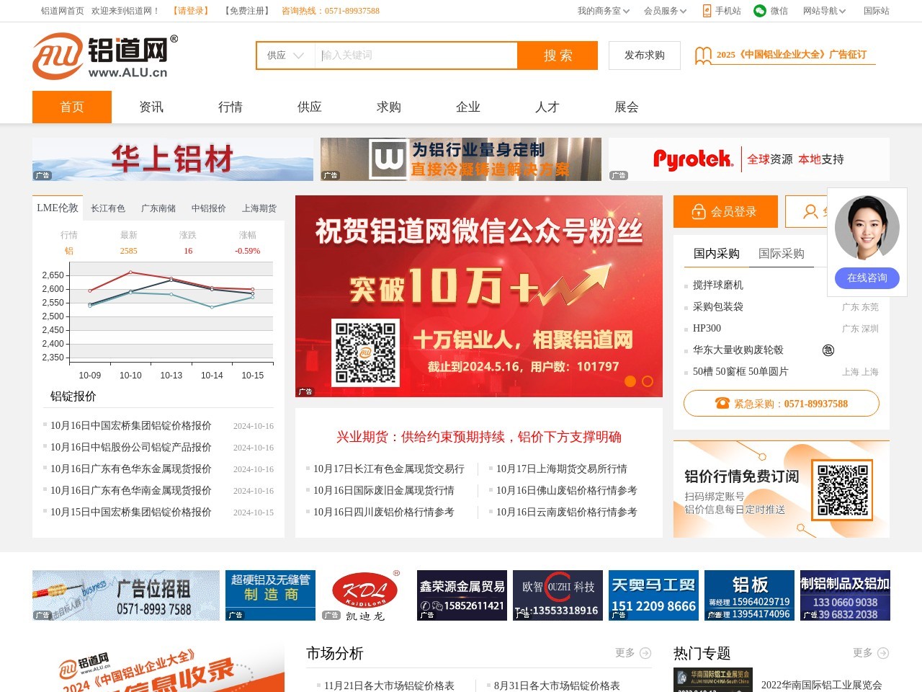The width and height of the screenshot is (922, 692).
Task: Click the keyword search input field
Action: point(416,56)
